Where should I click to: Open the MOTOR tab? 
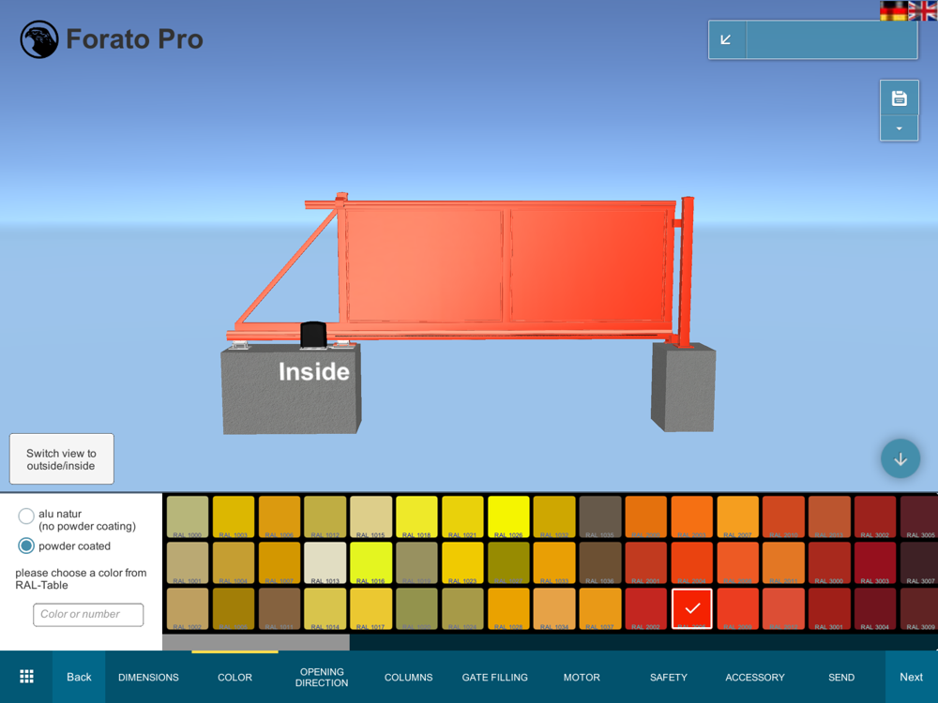582,678
